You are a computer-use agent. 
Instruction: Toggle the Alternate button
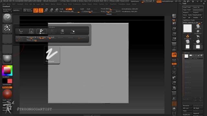coord(7,87)
